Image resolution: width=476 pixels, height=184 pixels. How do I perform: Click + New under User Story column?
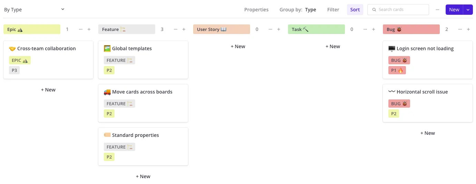(238, 46)
